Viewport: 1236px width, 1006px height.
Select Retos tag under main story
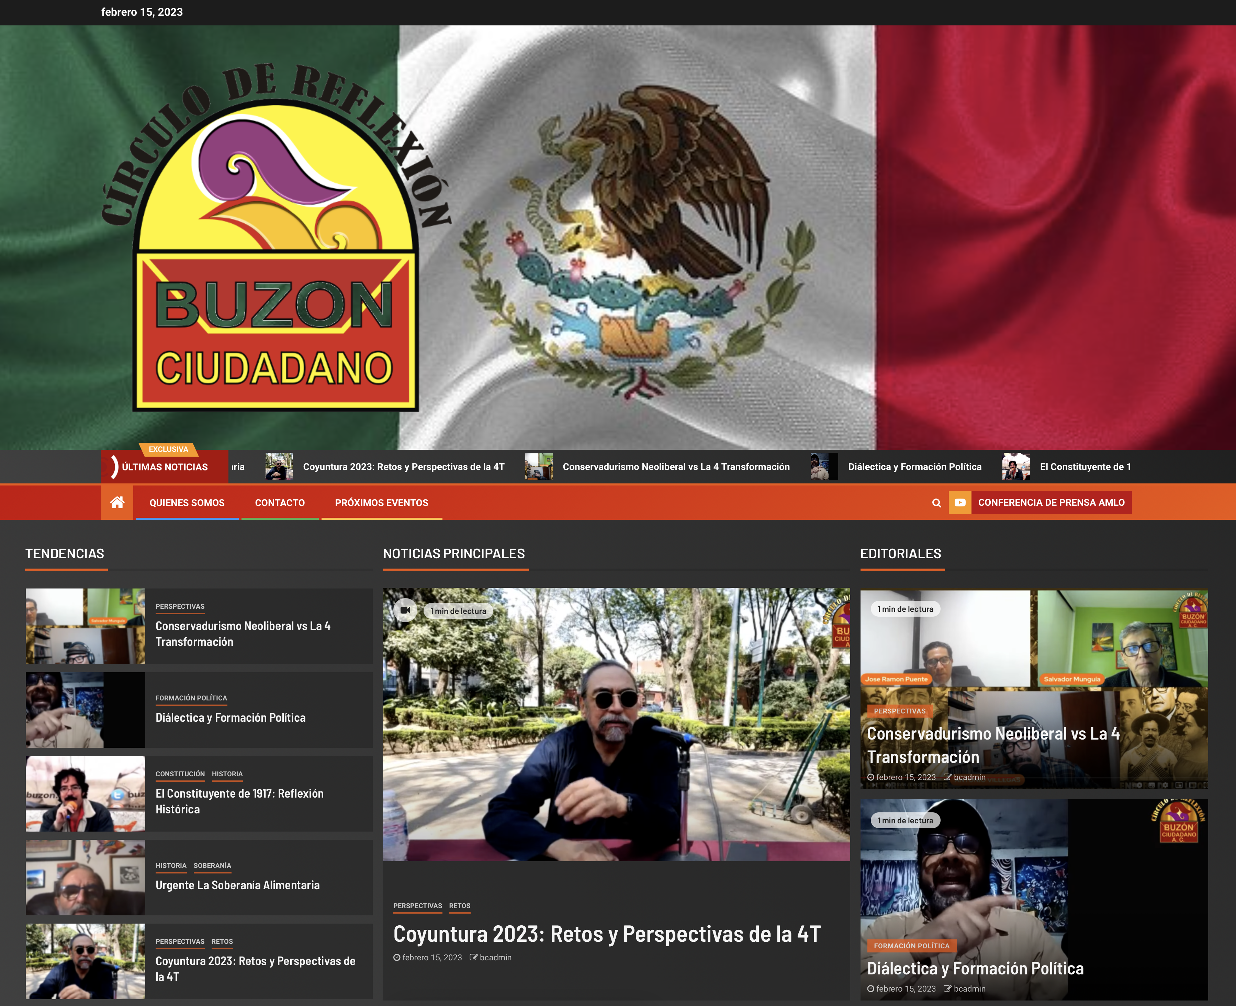click(x=459, y=906)
